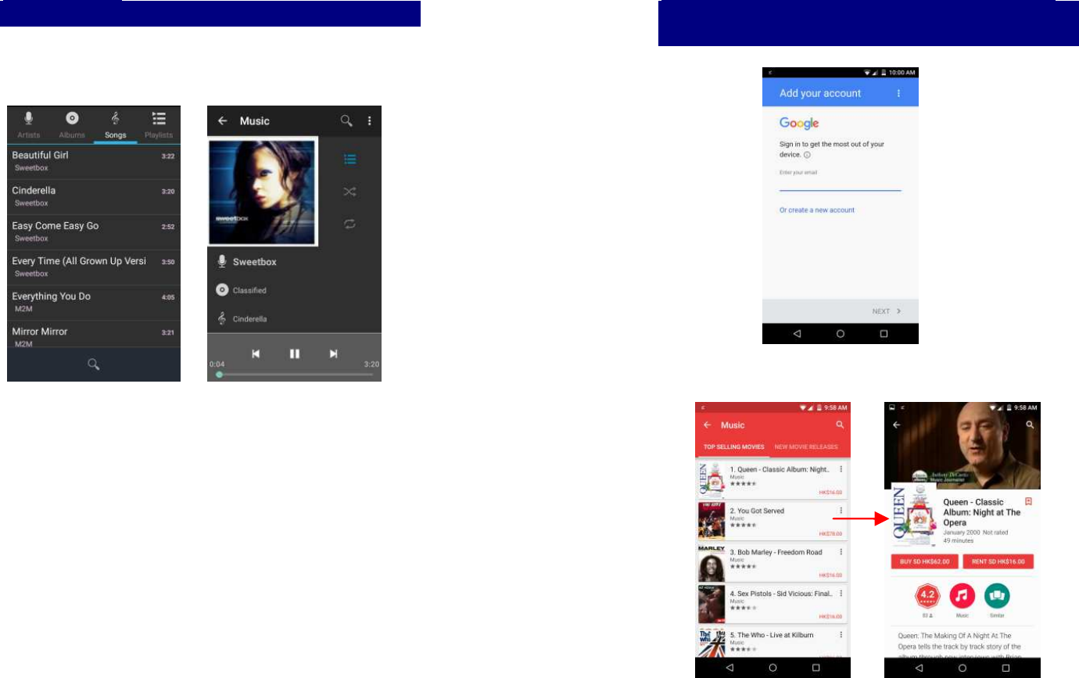The image size is (1079, 678).
Task: Open 5. The Who - Live at Kilburn
Action: [773, 642]
